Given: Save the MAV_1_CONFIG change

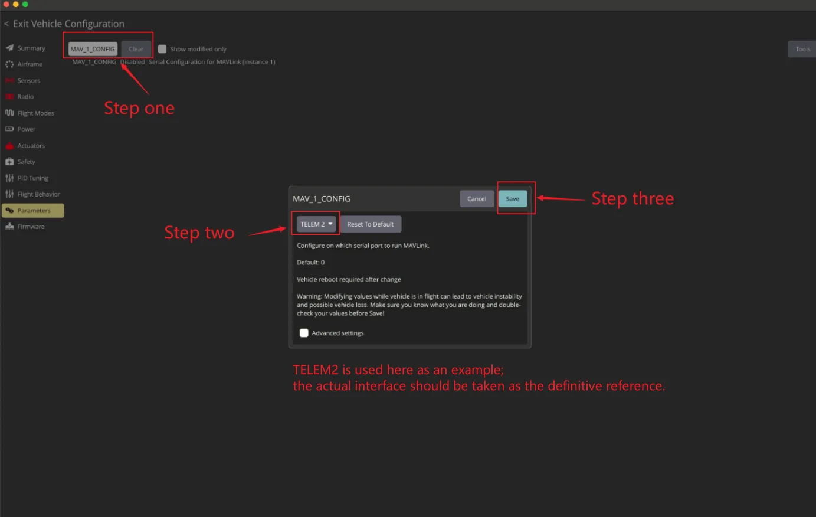Looking at the screenshot, I should (x=513, y=199).
